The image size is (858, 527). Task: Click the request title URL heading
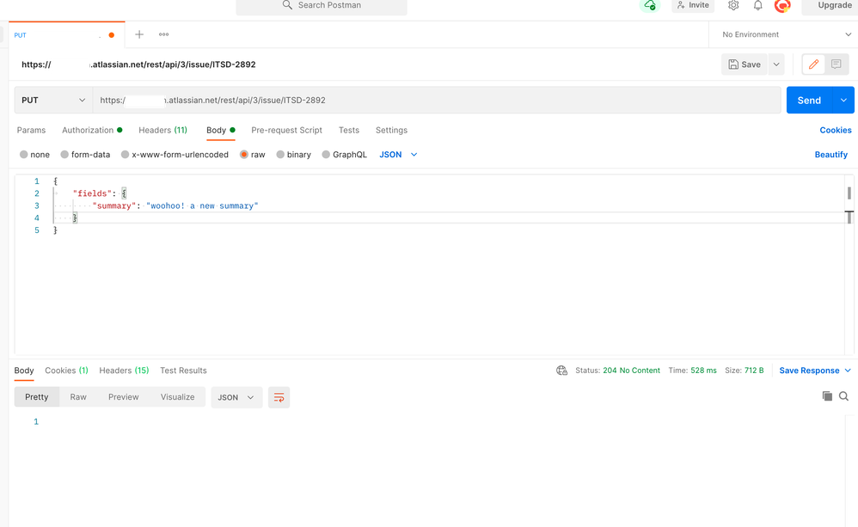(x=138, y=64)
